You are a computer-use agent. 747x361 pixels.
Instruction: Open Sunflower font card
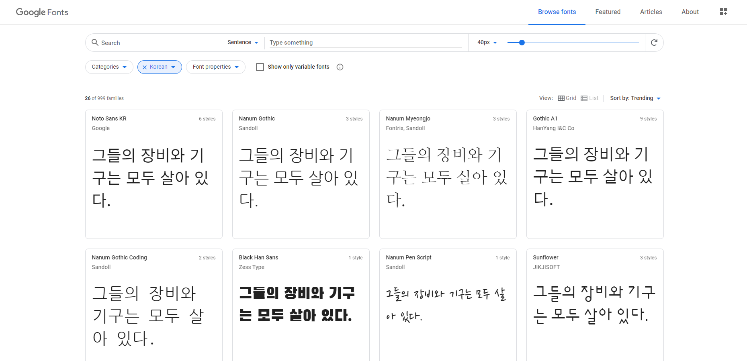pyautogui.click(x=595, y=305)
